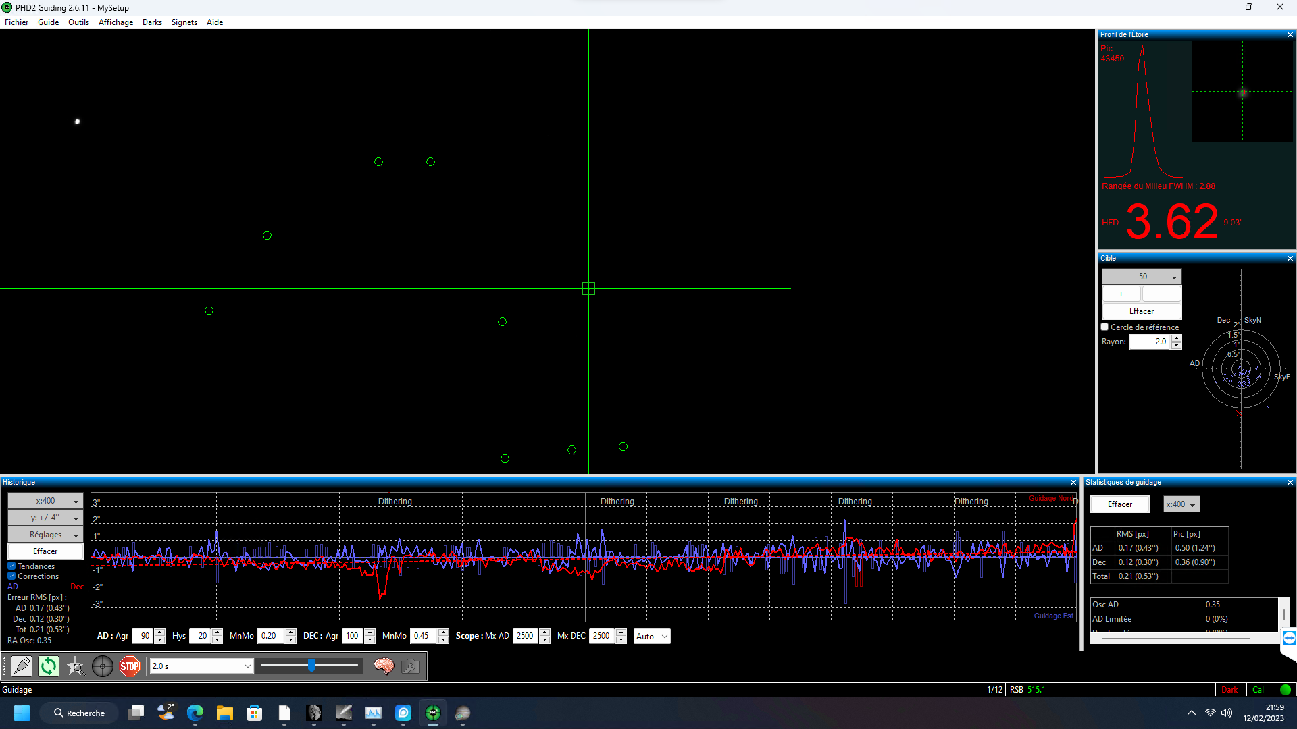Open the 50 dropdown in Cible panel
Viewport: 1297px width, 729px height.
(1142, 277)
